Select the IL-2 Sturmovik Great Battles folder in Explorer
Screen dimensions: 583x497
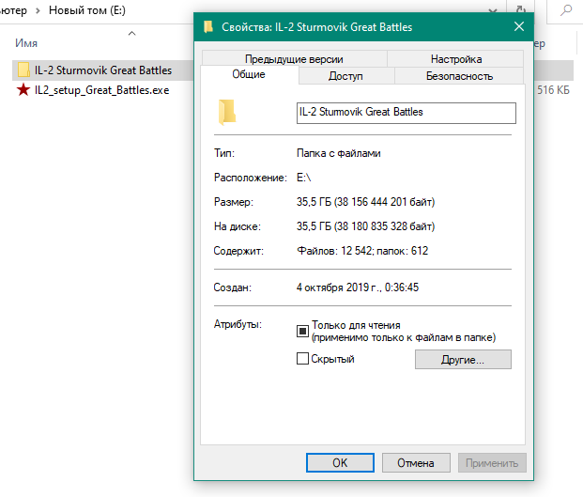coord(103,70)
